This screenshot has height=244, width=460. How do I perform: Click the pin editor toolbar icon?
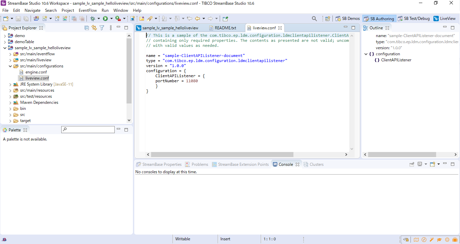point(225,19)
